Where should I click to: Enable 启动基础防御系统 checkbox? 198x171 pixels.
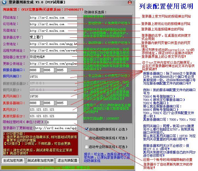[87, 129]
